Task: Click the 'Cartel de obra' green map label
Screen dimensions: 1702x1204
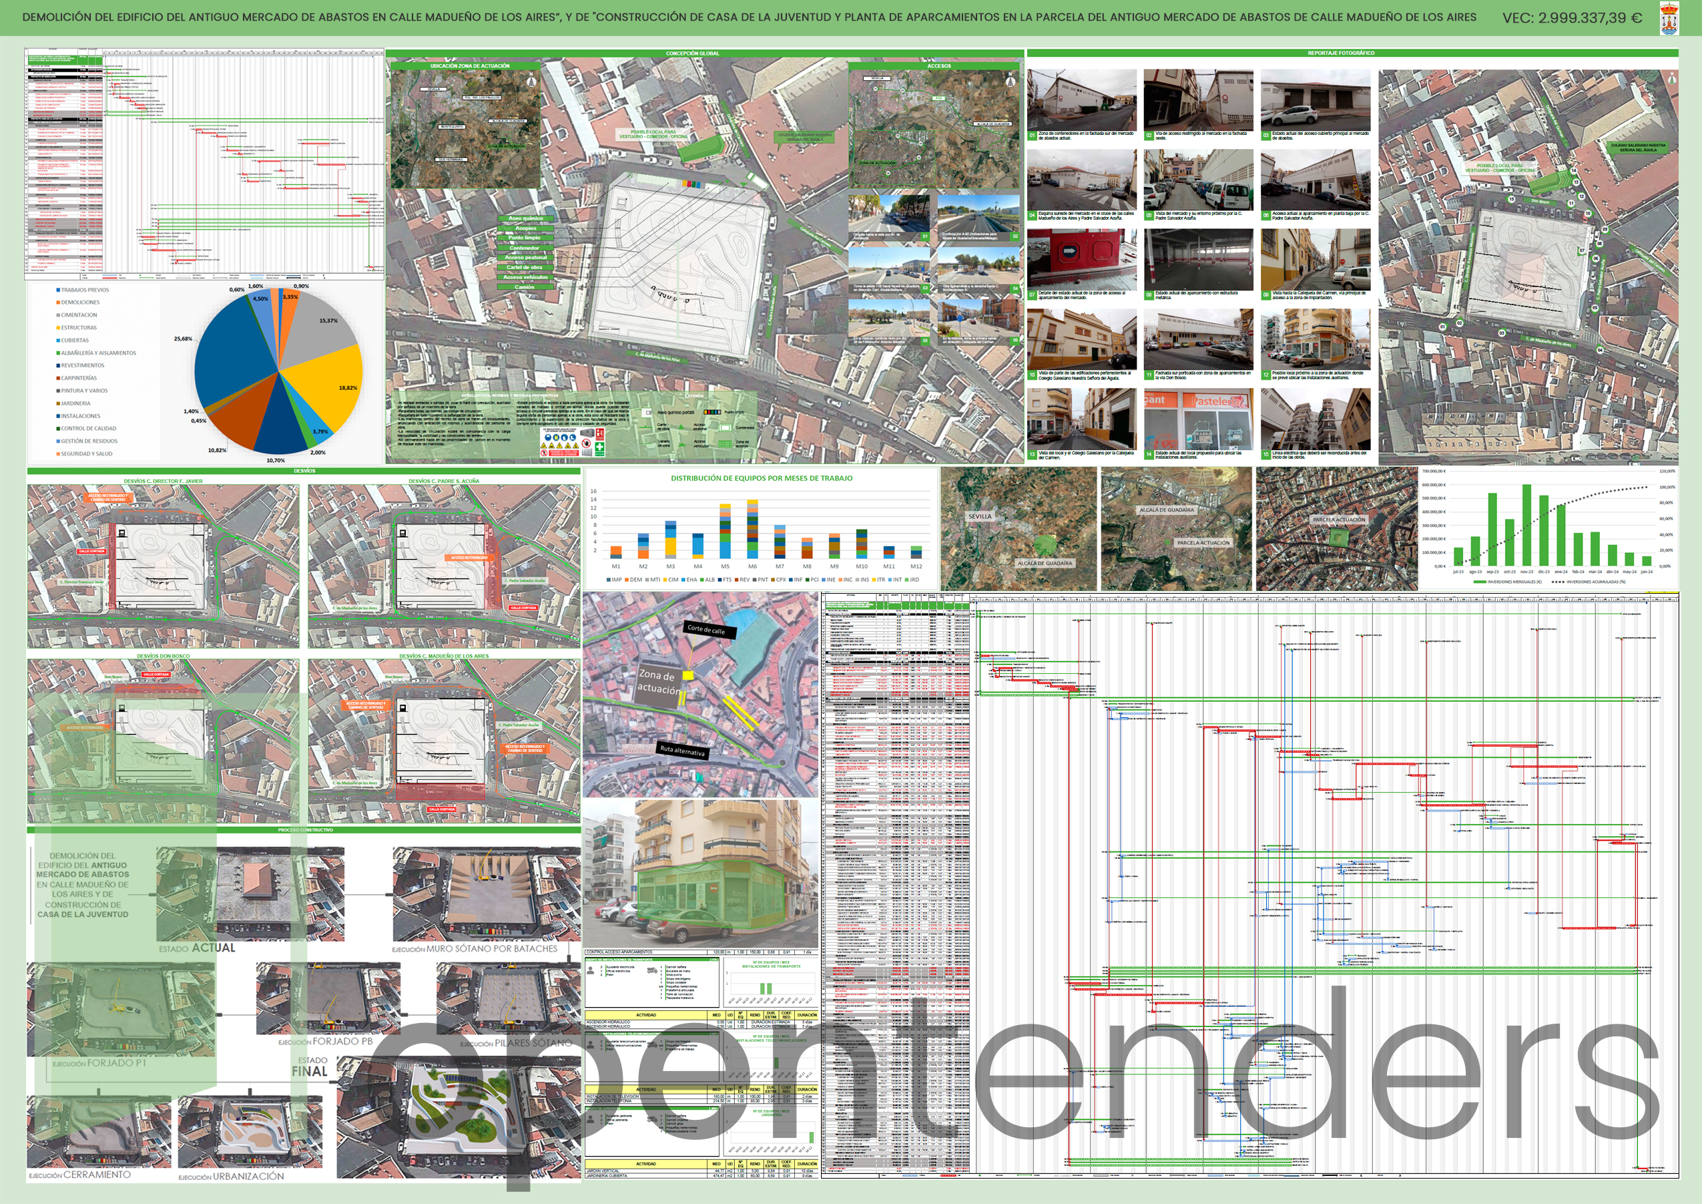Action: point(525,268)
